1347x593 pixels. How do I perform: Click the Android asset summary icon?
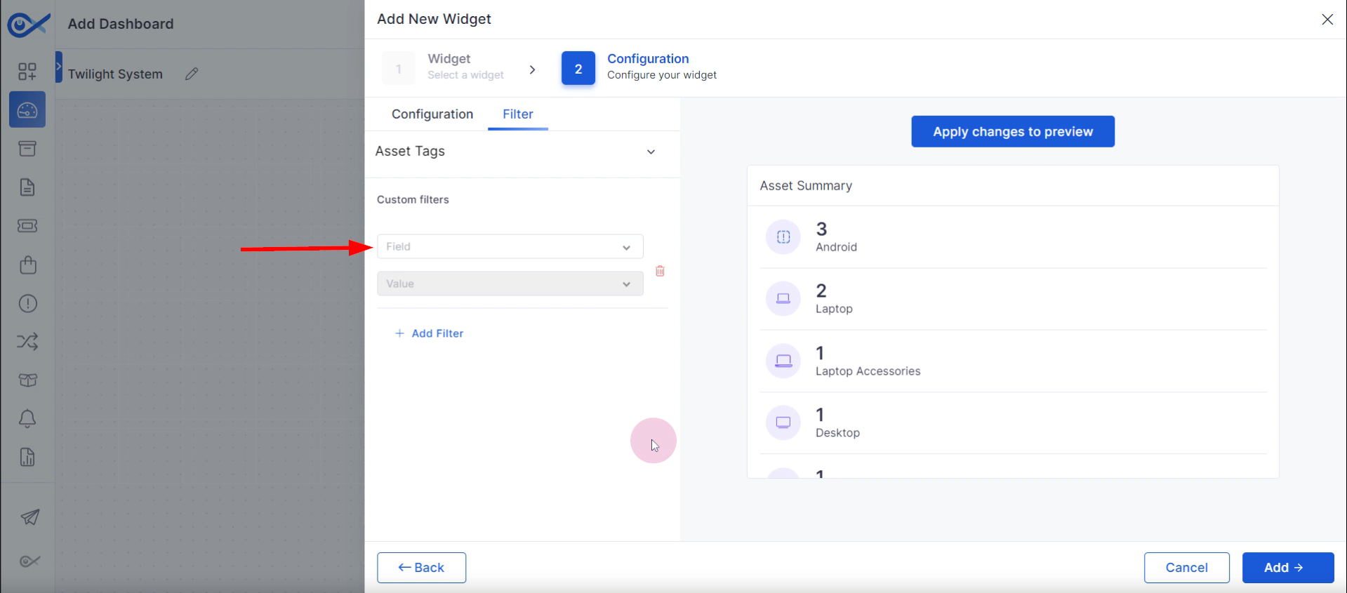tap(783, 237)
